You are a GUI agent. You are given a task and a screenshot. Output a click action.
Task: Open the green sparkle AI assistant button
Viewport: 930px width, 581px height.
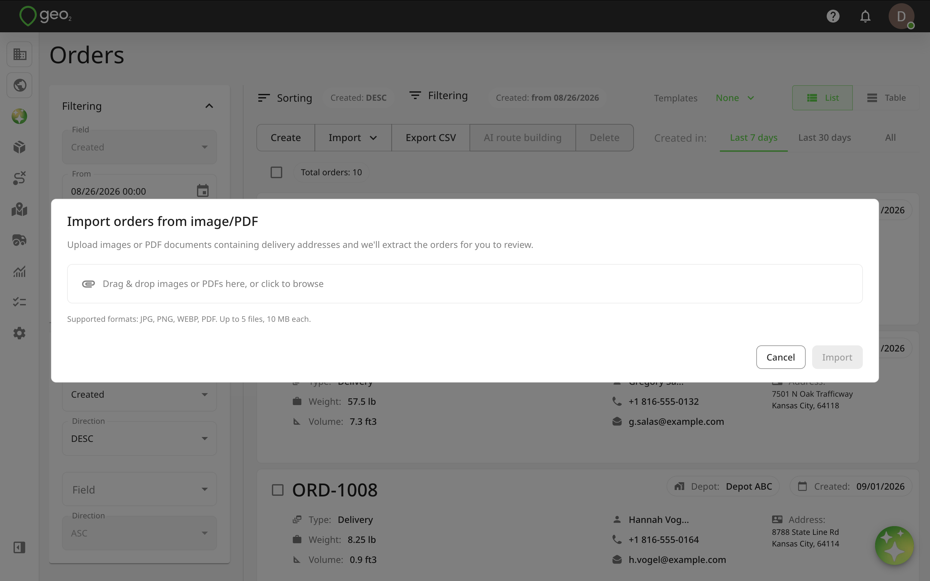894,545
